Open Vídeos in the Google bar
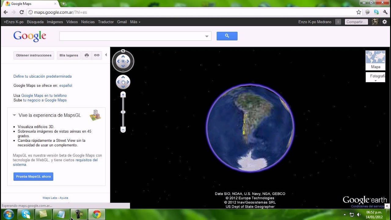Screen dimensions: 391x220 point(72,22)
